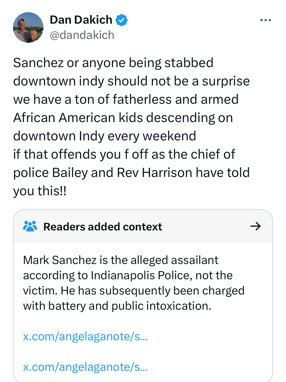Click the "Readers added context" heading

(x=103, y=227)
